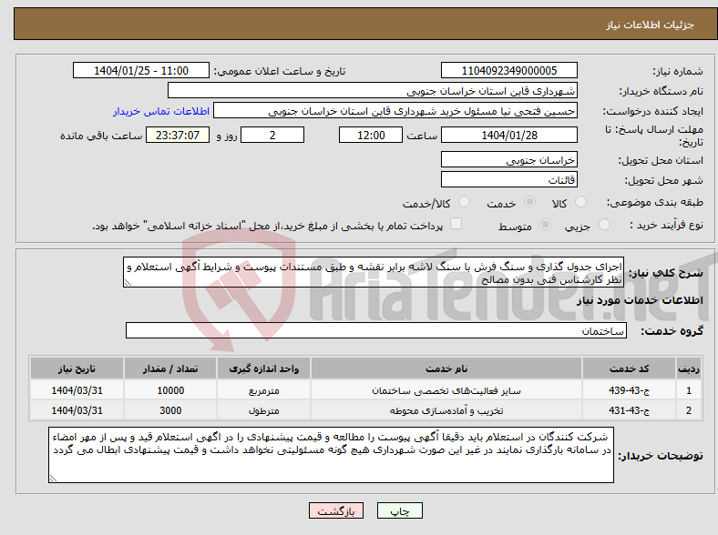Click the remaining days field showing 2
This screenshot has height=535, width=718.
click(x=272, y=135)
